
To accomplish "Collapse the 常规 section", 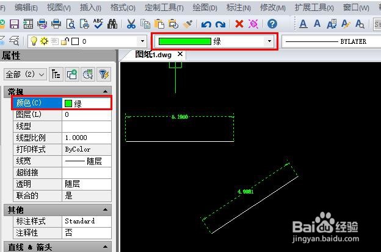I will [105, 91].
